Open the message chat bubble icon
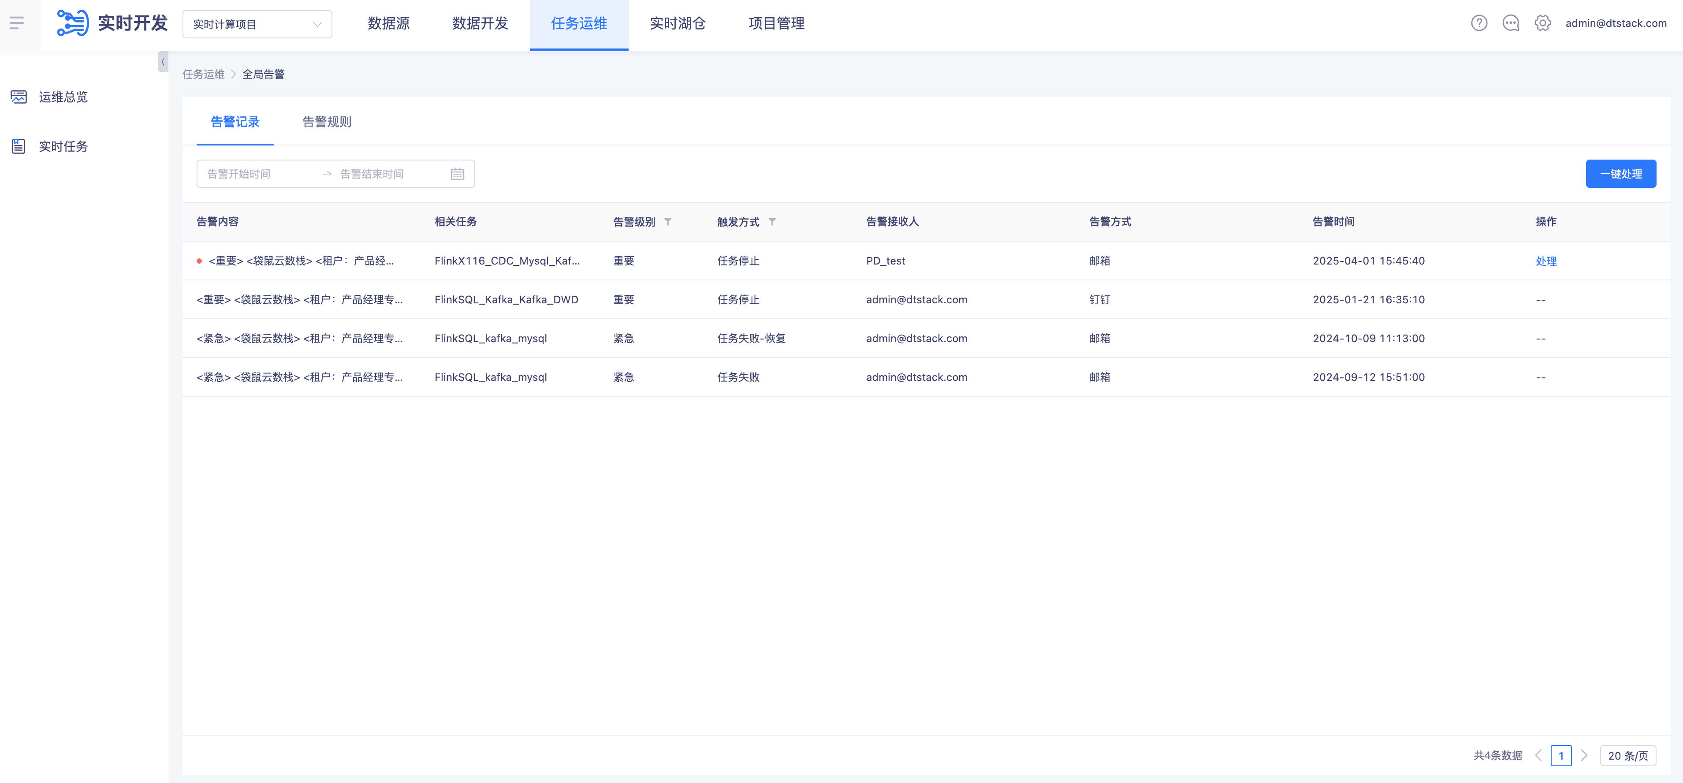Image resolution: width=1683 pixels, height=783 pixels. tap(1511, 23)
